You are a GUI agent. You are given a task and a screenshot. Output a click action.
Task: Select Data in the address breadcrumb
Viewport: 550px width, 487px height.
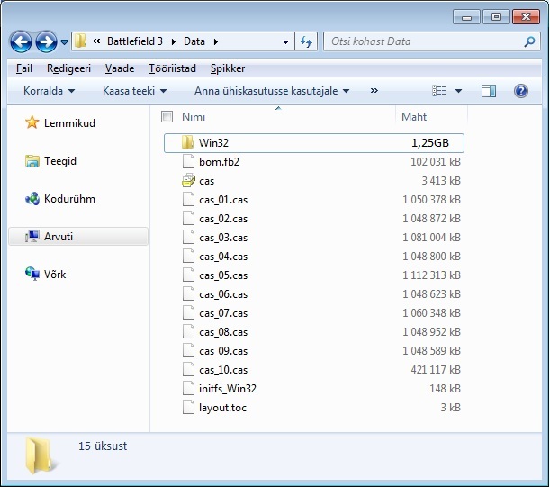coord(194,41)
